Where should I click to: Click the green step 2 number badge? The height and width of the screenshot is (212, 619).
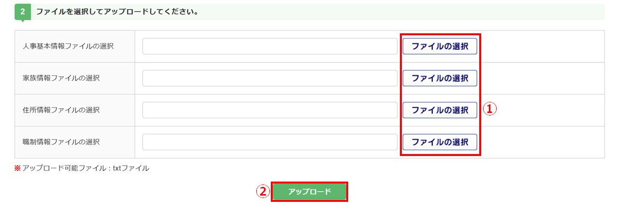pos(23,12)
